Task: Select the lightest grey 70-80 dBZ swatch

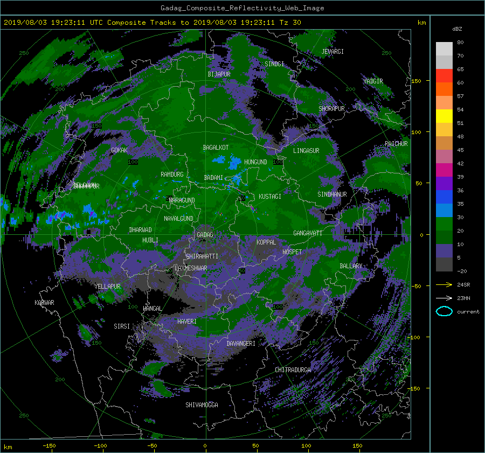Action: click(444, 49)
